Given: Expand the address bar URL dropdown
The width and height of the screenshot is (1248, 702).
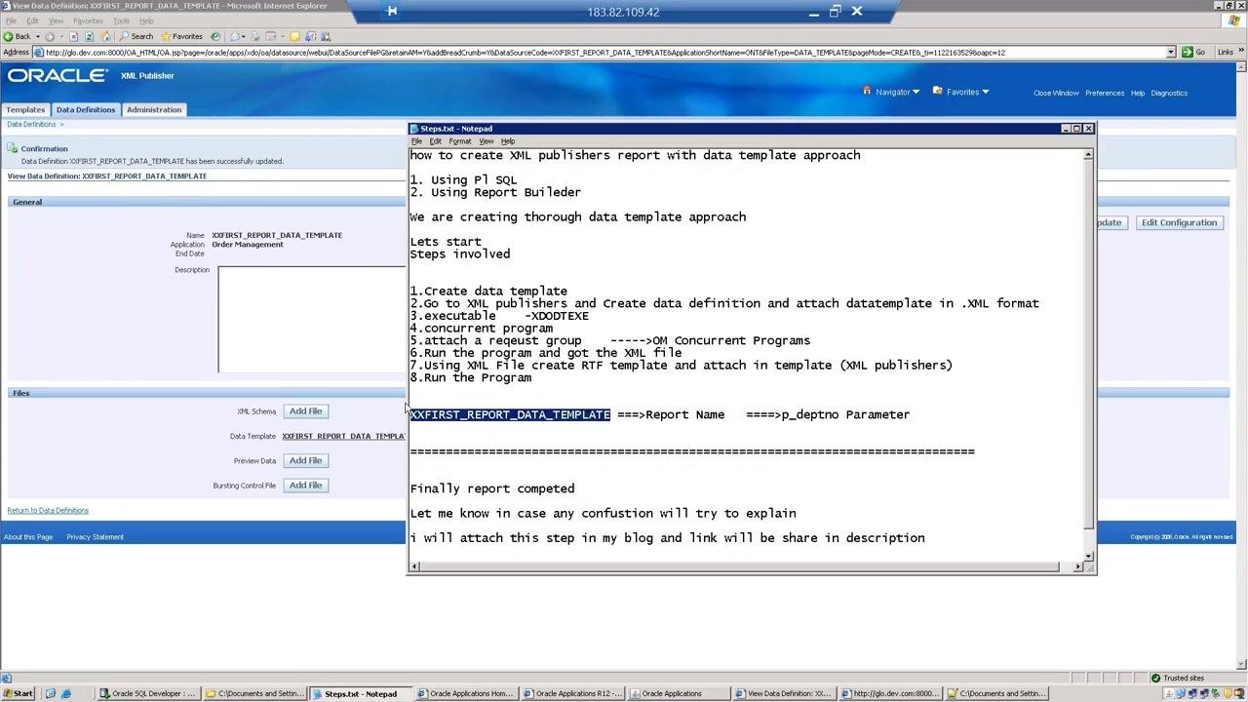Looking at the screenshot, I should pyautogui.click(x=1171, y=52).
